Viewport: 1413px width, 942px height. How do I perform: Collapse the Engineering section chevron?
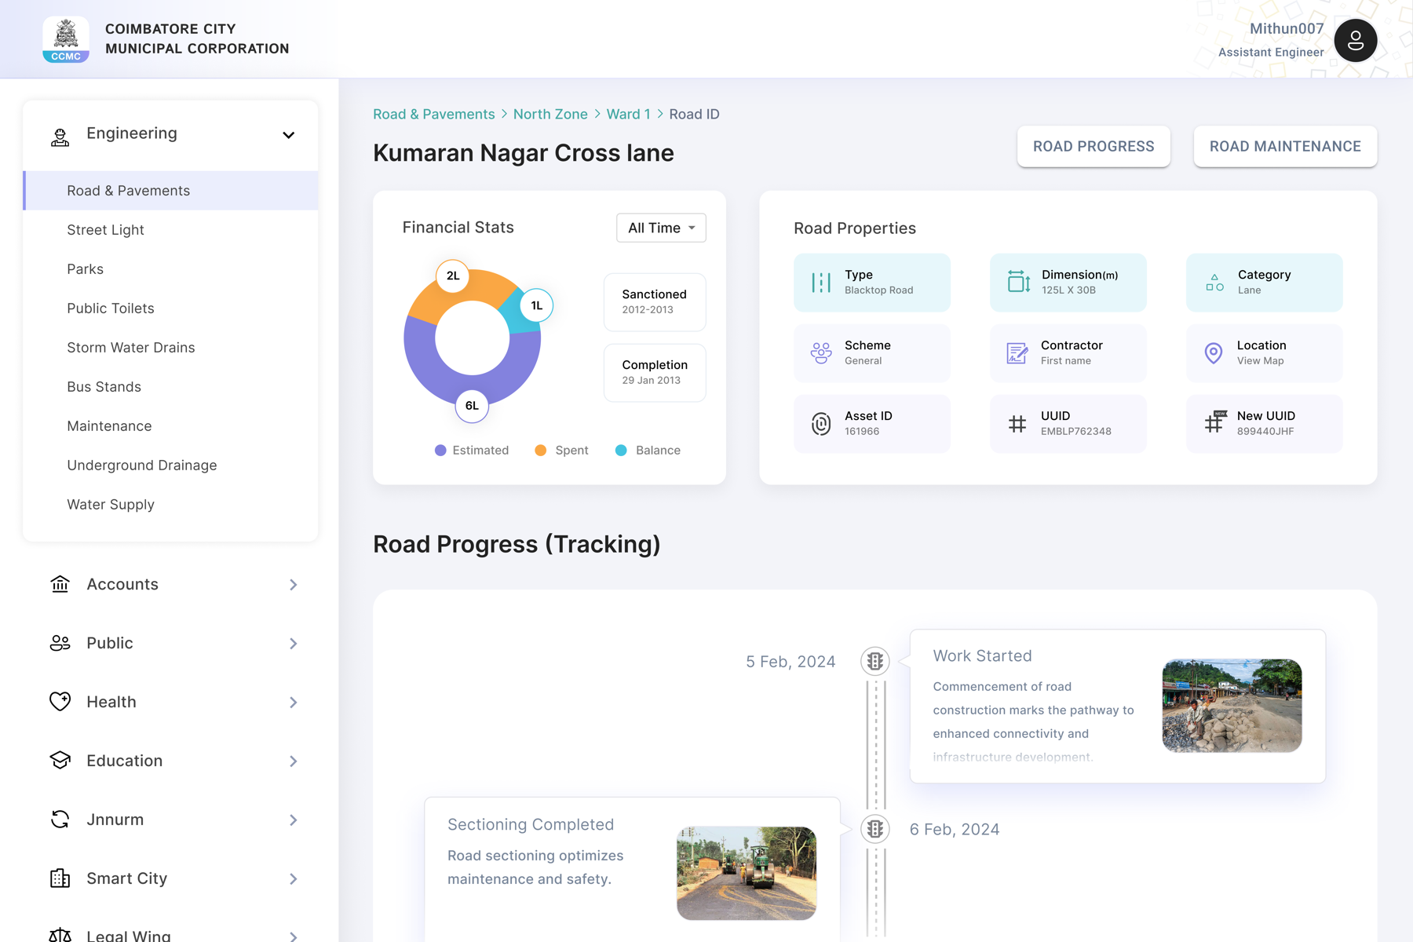coord(289,135)
